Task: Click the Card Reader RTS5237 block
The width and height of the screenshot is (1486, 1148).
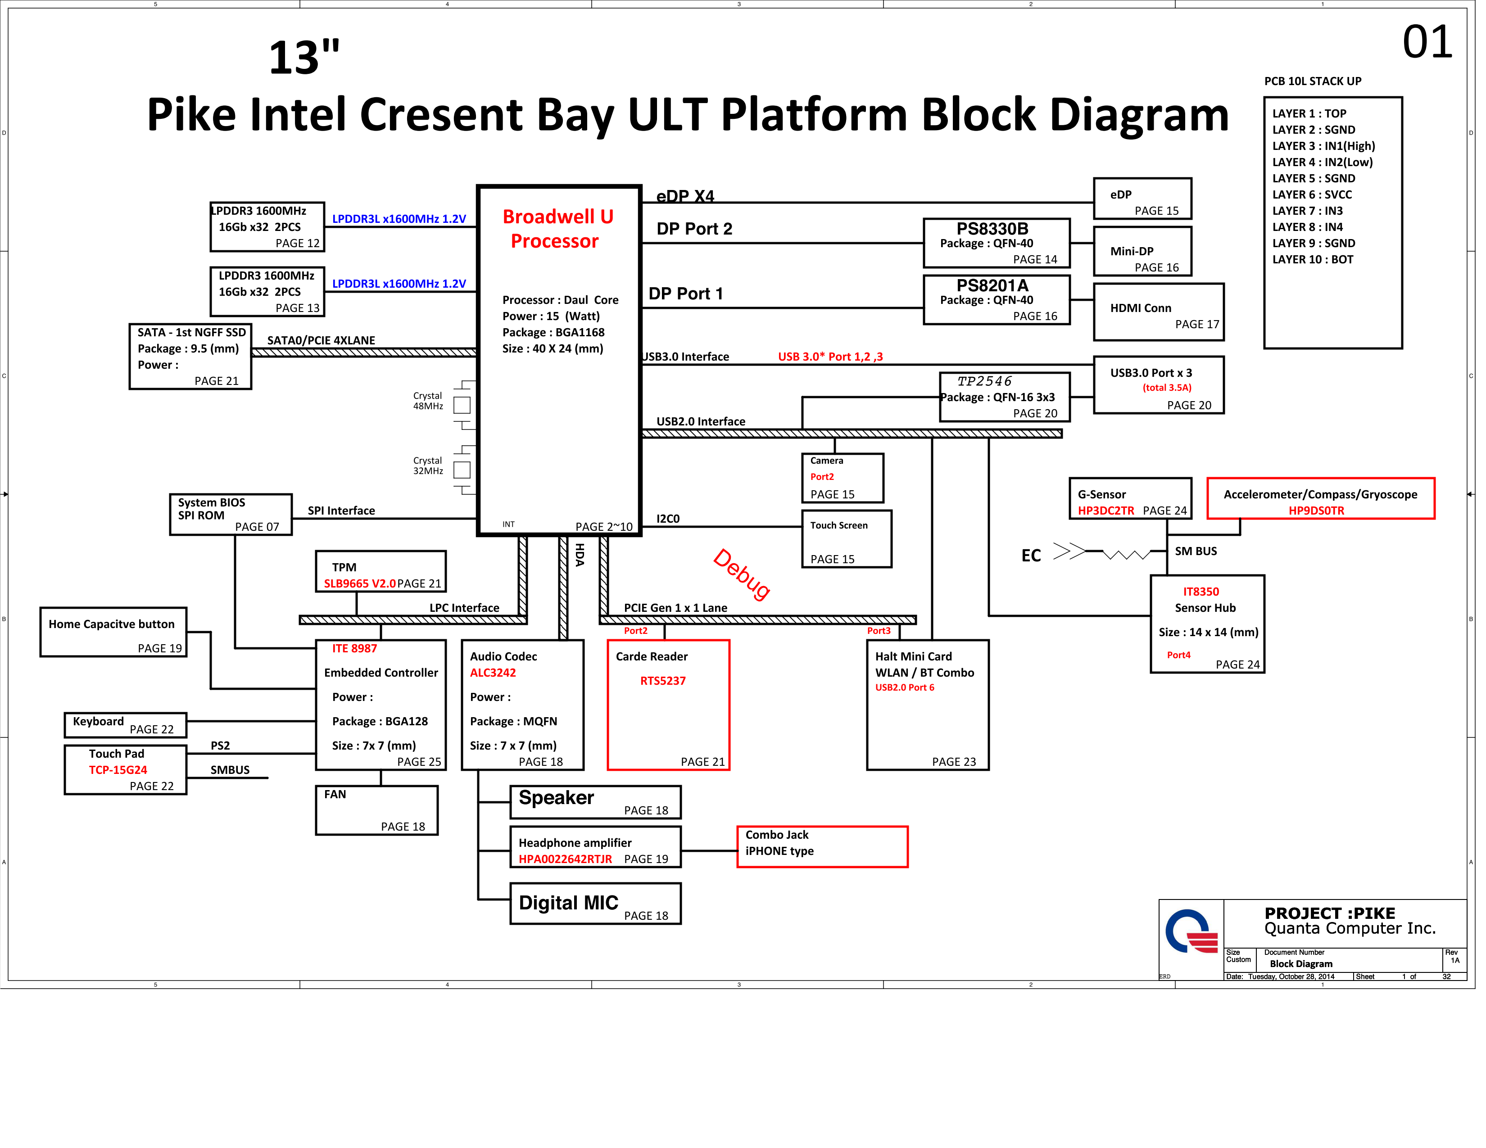Action: pyautogui.click(x=668, y=705)
